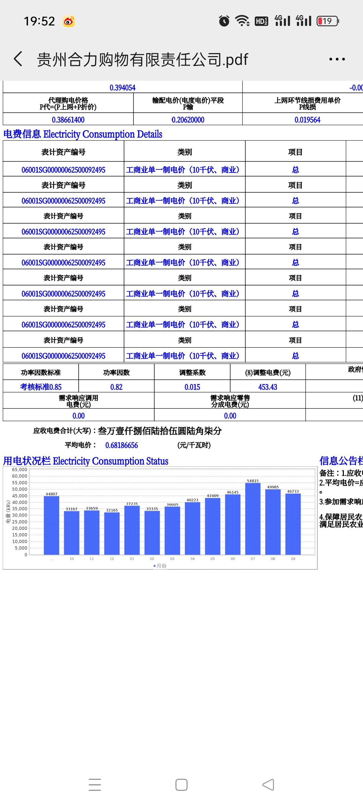Tap the PDF filename title text
The height and width of the screenshot is (807, 363).
[142, 60]
